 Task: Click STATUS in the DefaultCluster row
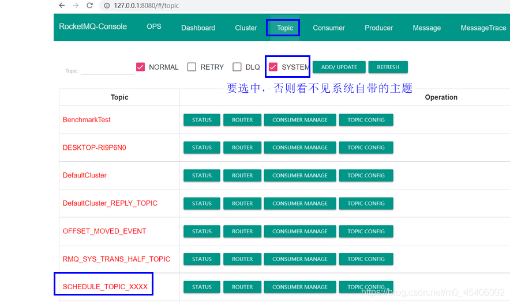point(202,175)
